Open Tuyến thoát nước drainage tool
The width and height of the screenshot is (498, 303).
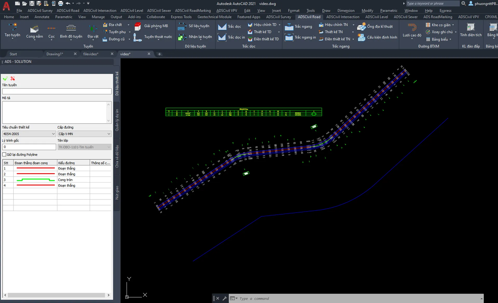point(153,37)
